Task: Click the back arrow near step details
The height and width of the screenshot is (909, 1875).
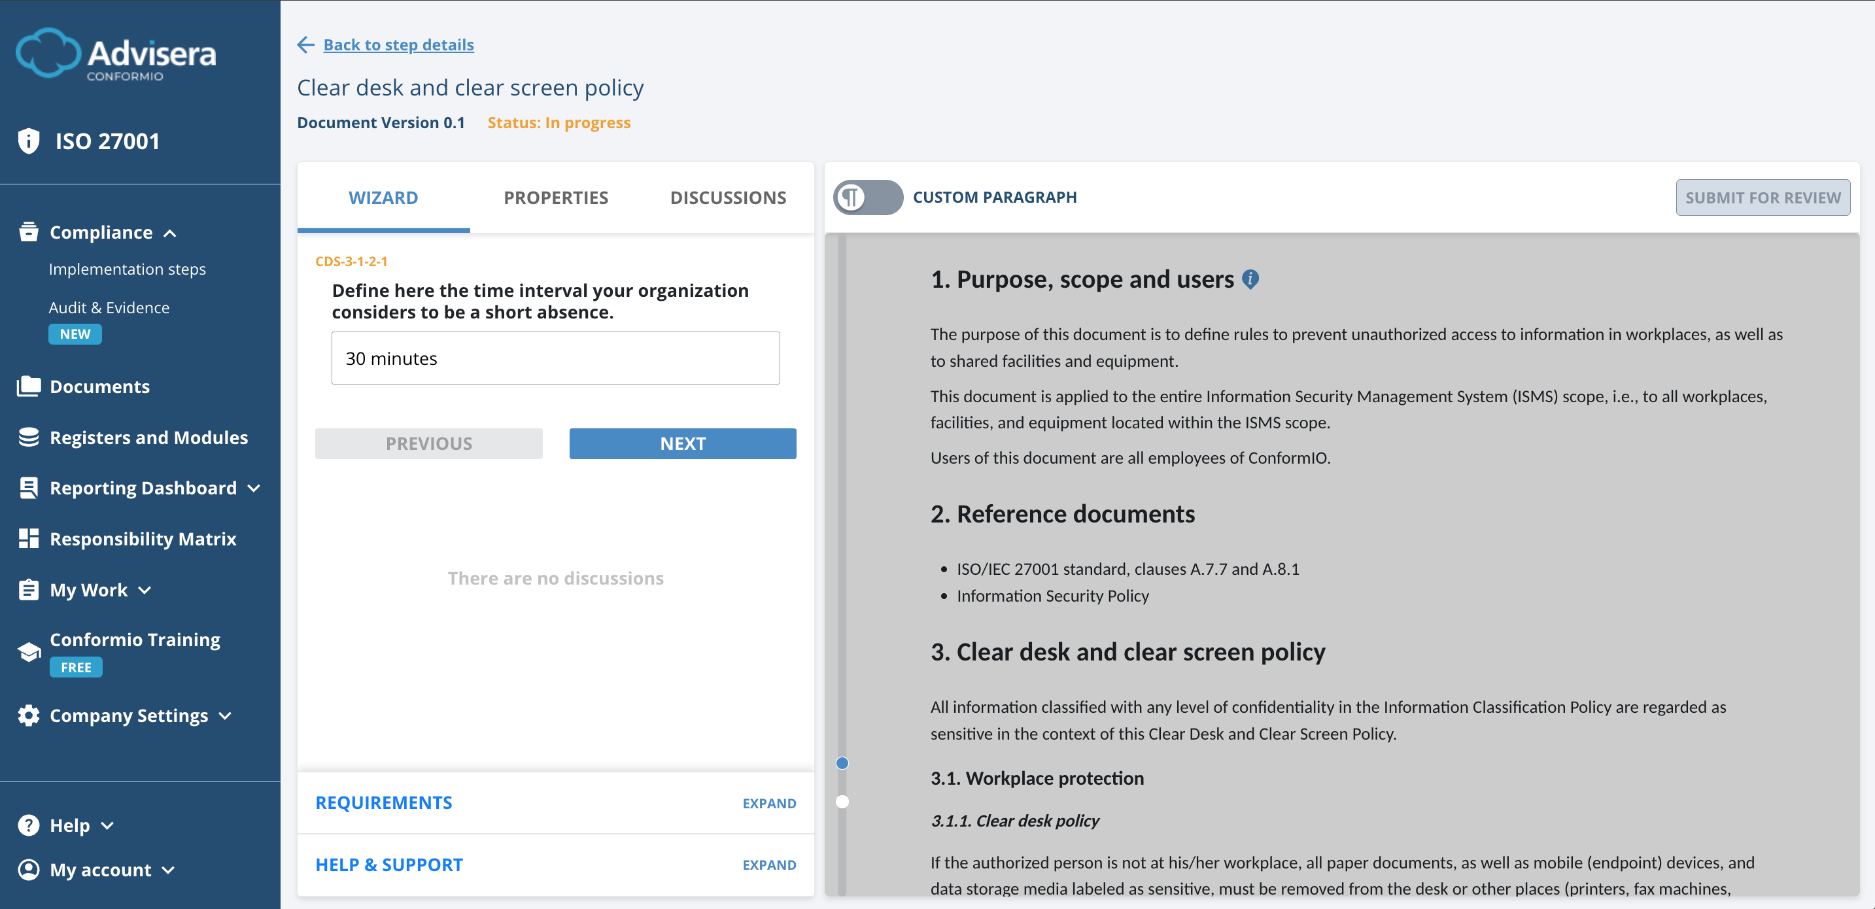Action: (305, 44)
